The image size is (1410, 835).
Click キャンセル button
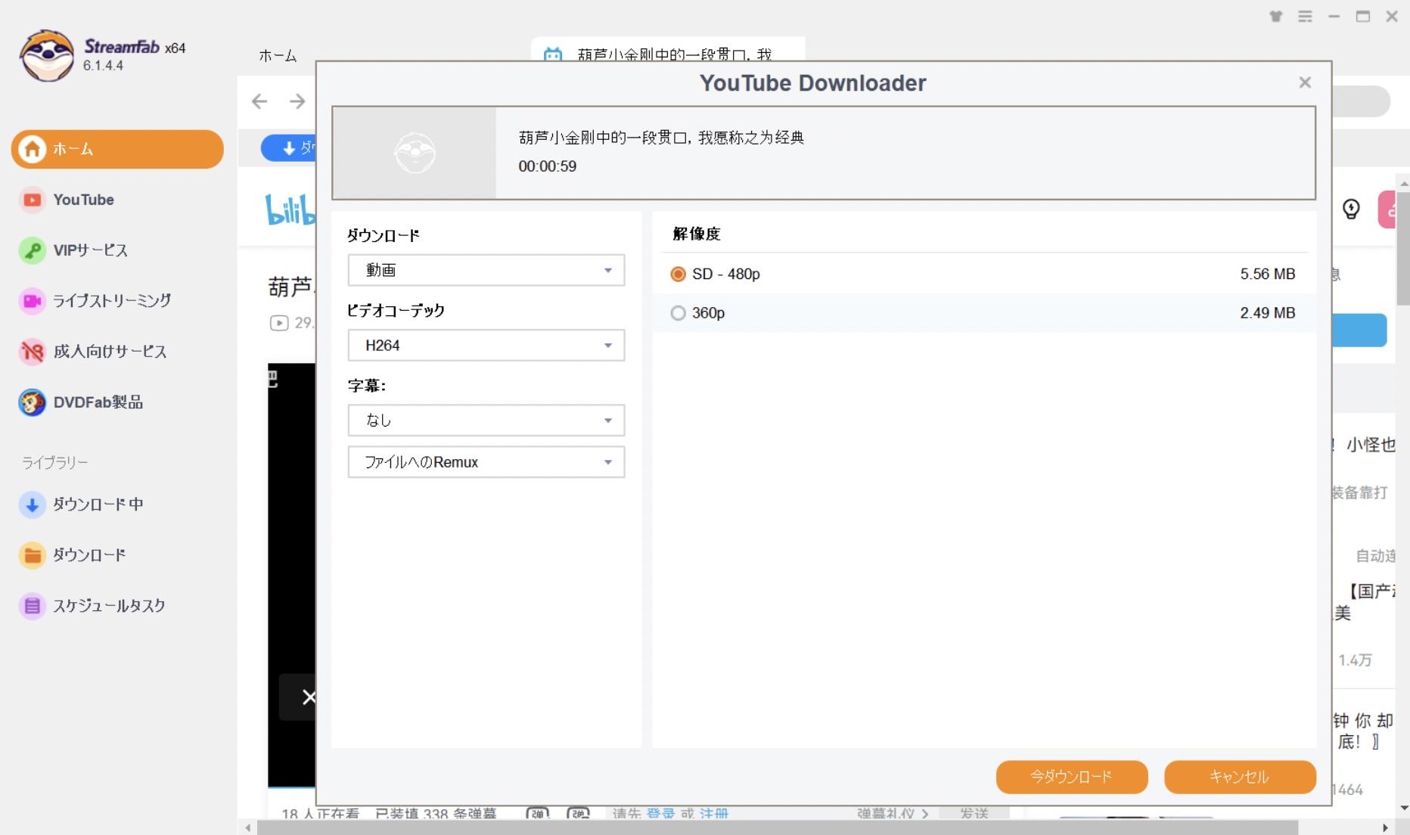point(1240,777)
